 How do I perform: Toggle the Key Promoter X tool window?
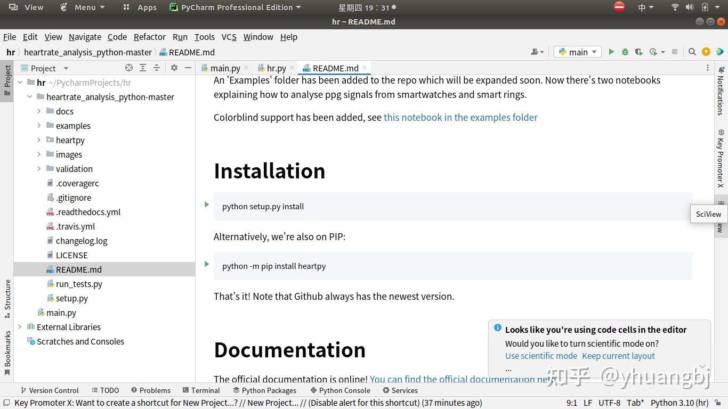click(721, 159)
